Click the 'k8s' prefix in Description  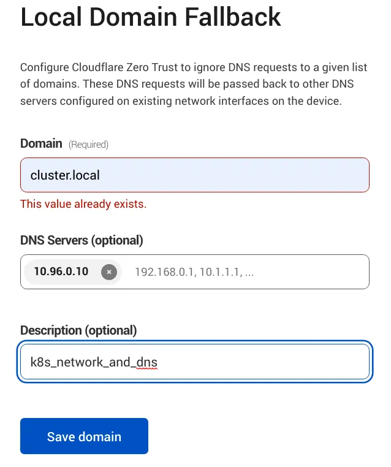[39, 362]
